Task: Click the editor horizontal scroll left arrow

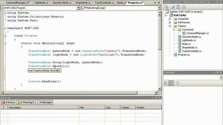Action: pyautogui.click(x=2, y=92)
